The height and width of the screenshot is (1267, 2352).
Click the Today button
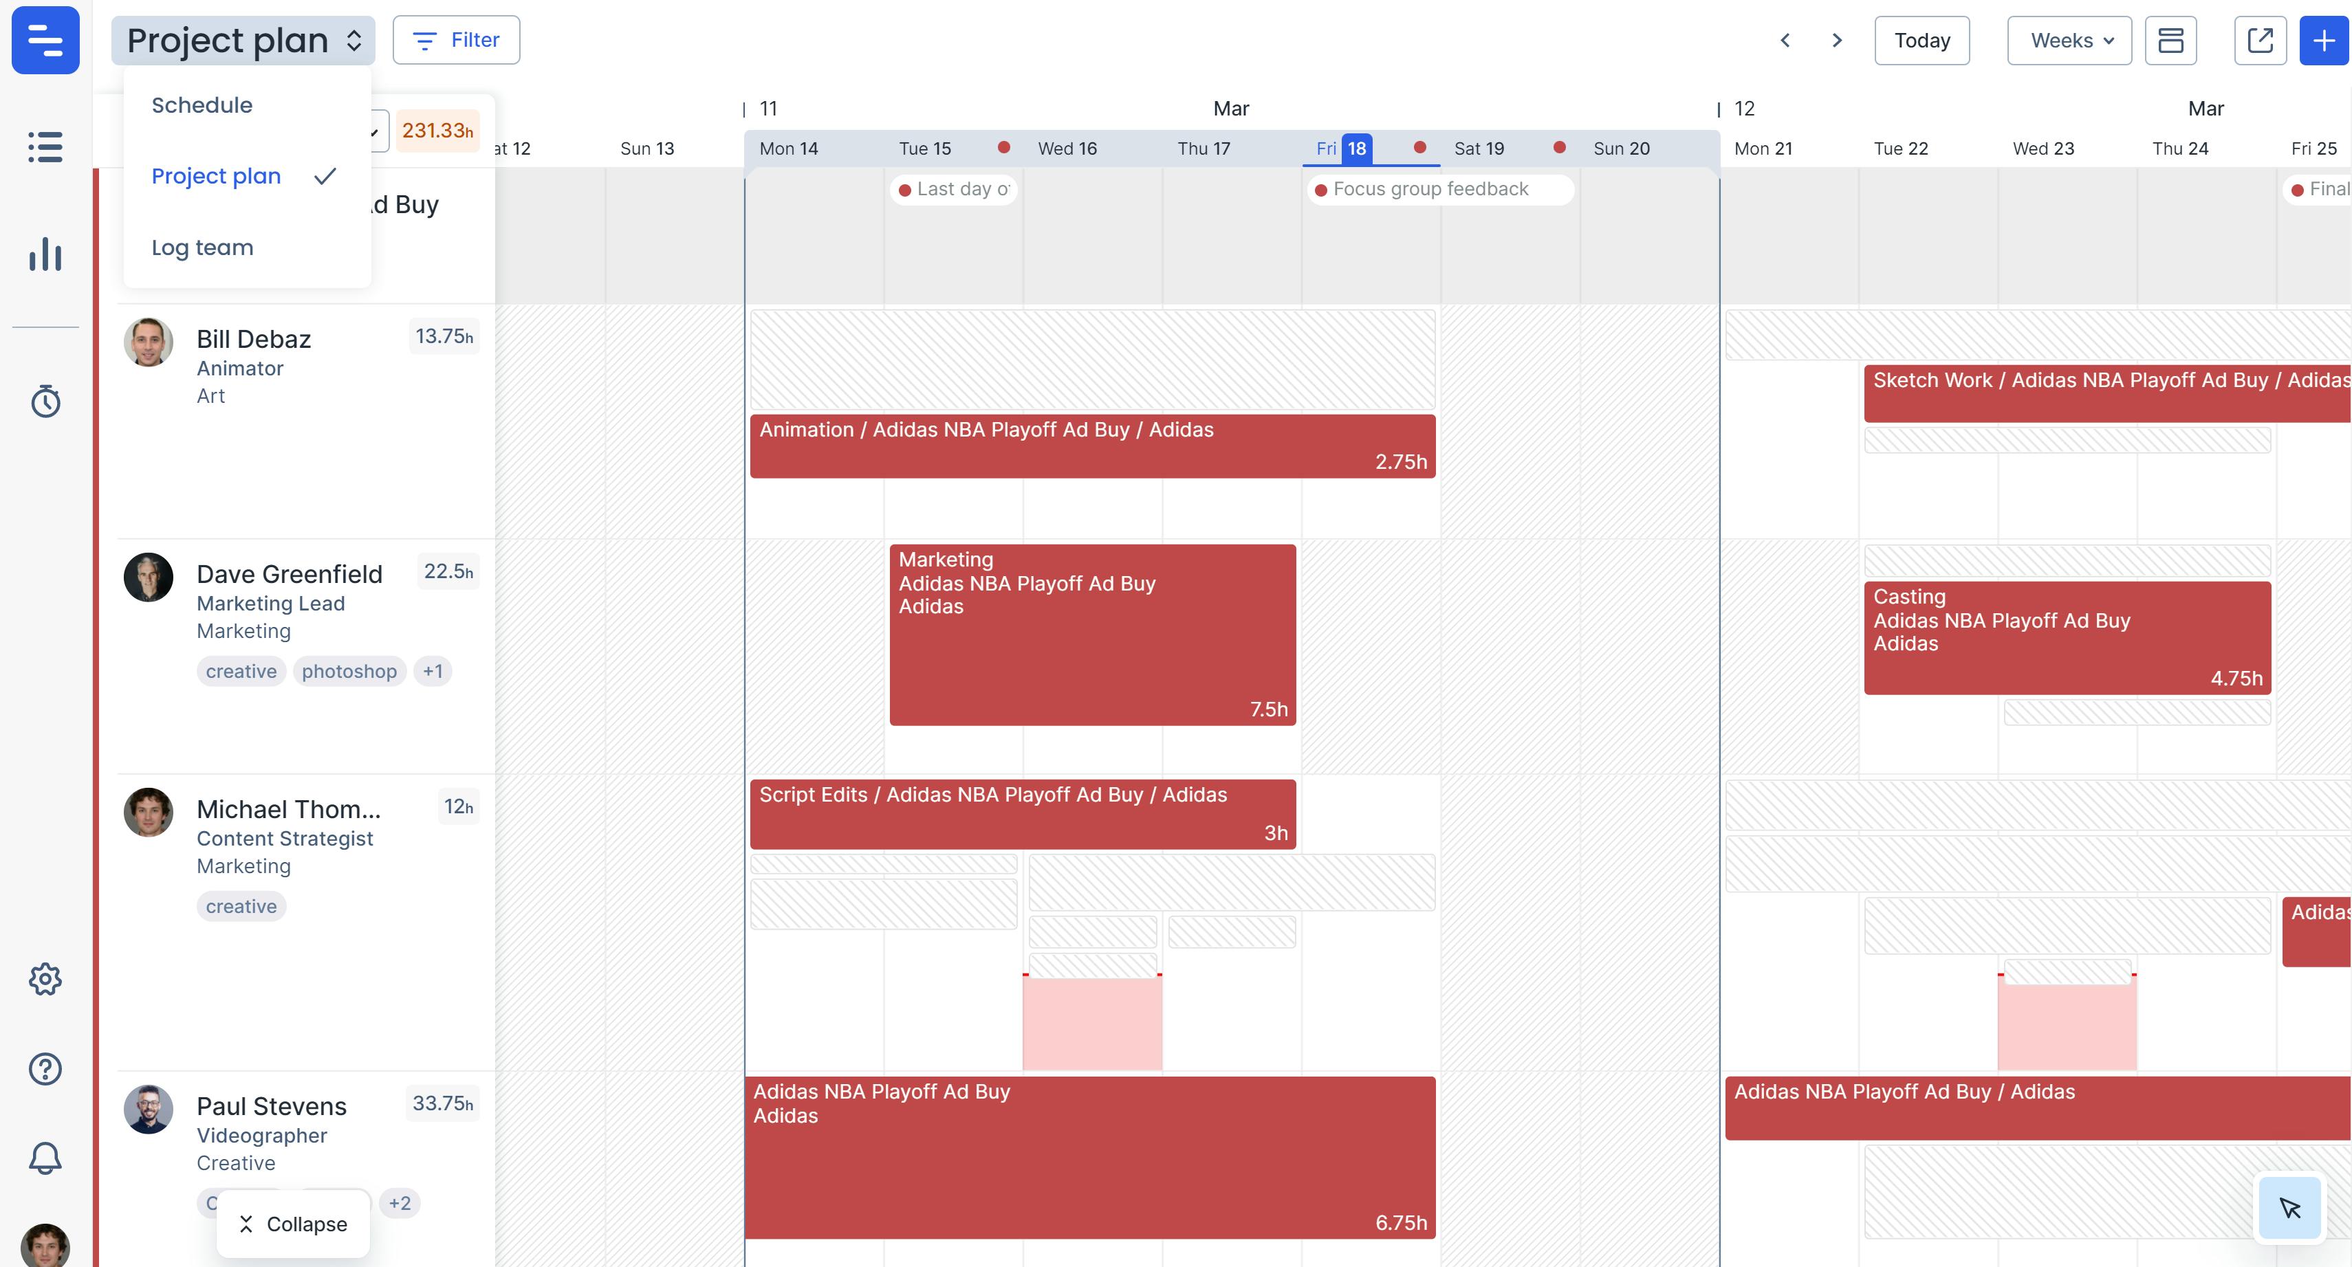[1921, 40]
